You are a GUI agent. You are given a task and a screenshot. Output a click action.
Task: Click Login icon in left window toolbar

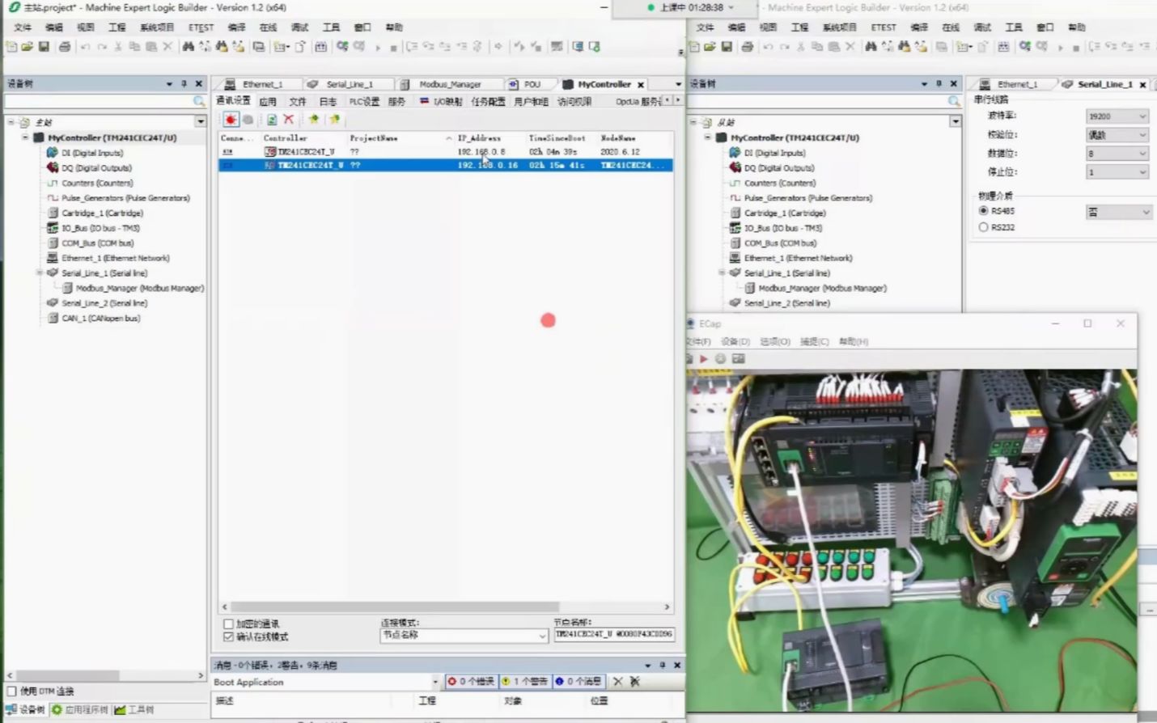pyautogui.click(x=343, y=47)
